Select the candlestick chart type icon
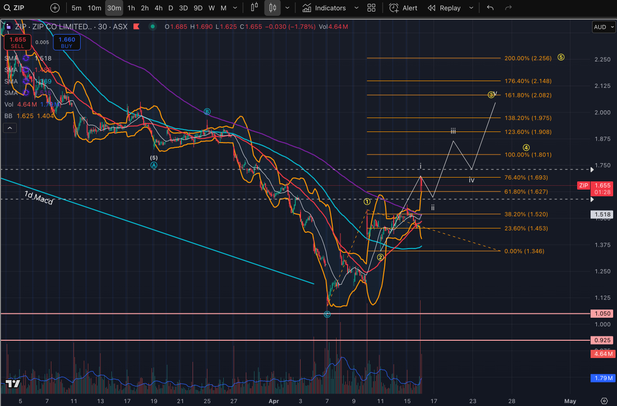The image size is (617, 406). tap(272, 8)
